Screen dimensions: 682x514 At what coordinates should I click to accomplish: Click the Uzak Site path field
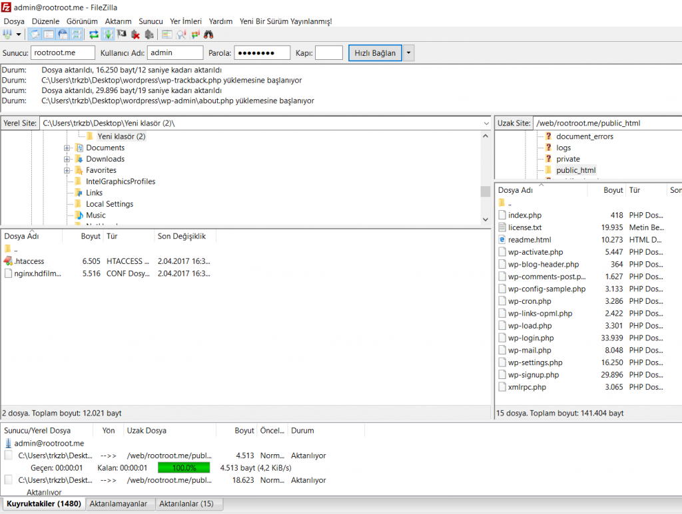(x=607, y=123)
